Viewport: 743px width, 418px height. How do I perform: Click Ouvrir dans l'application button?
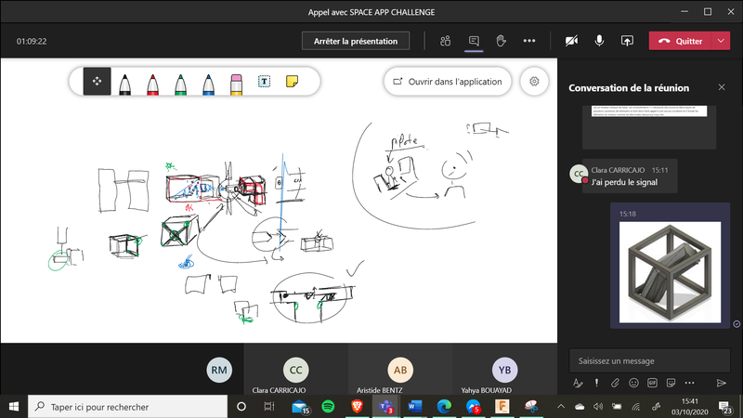point(448,81)
